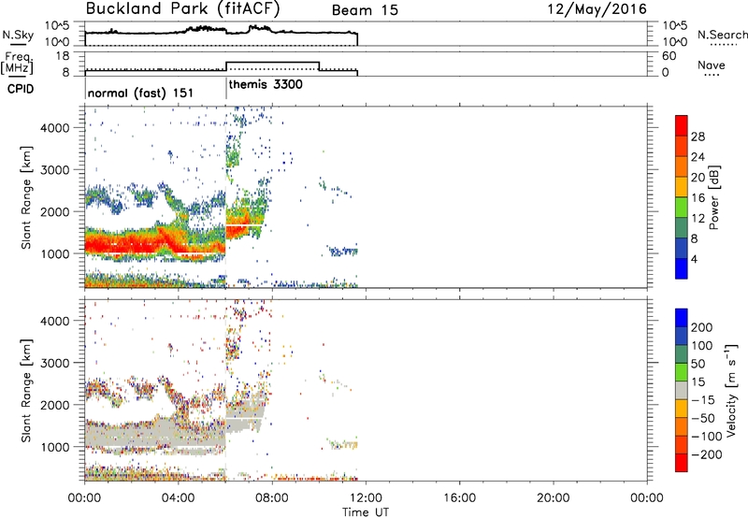Viewport: 748px width, 518px height.
Task: Click the '16' power colorbar tick
Action: 698,198
